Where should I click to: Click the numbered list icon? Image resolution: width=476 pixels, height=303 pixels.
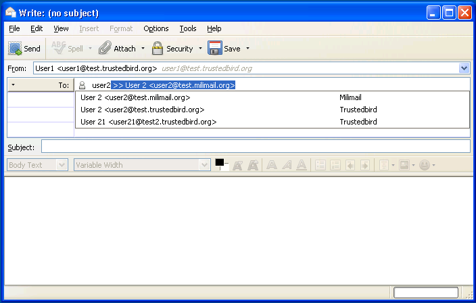pos(335,165)
